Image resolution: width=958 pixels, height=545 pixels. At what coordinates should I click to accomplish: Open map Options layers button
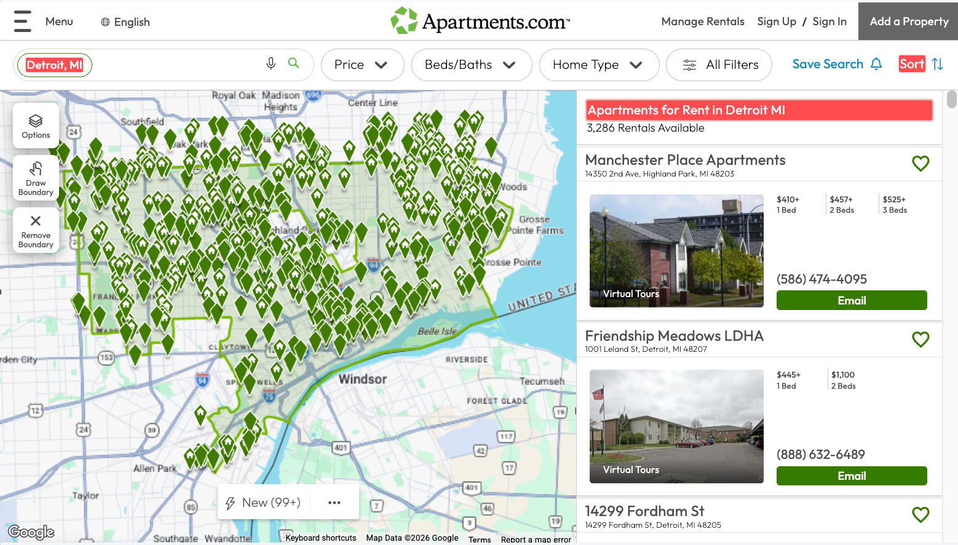coord(36,125)
